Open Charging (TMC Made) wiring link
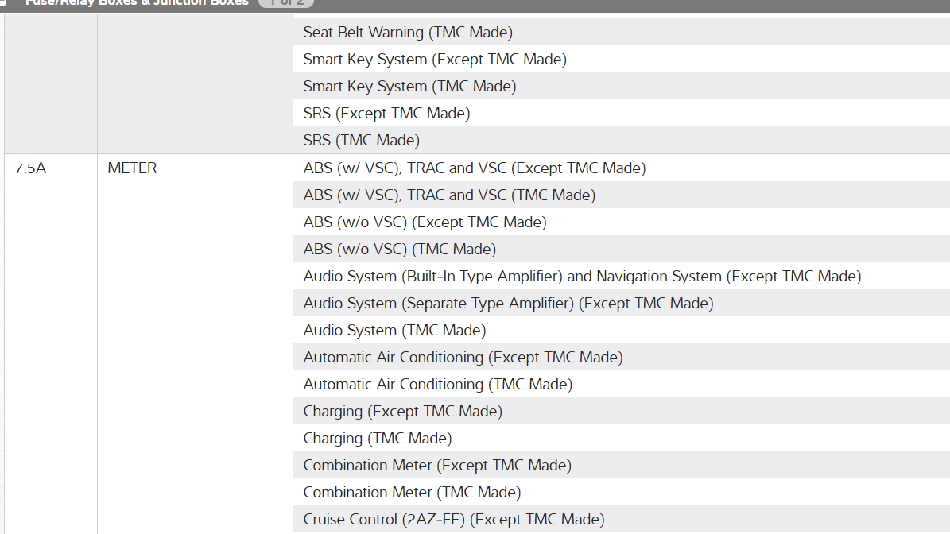This screenshot has width=950, height=534. pyautogui.click(x=377, y=439)
